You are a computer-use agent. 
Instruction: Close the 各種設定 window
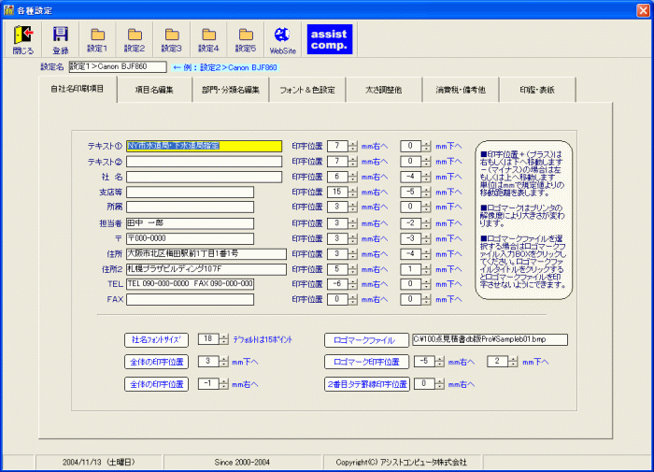(643, 10)
